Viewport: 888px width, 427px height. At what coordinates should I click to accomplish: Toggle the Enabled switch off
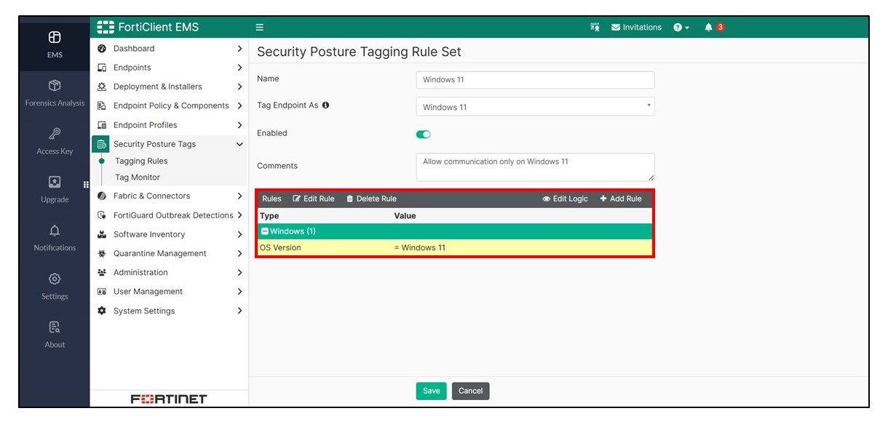(x=423, y=134)
